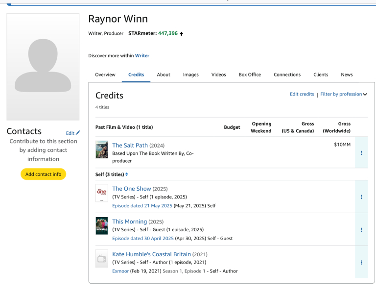The image size is (376, 294).
Task: Click the Raynor Winn name heading
Action: (118, 19)
